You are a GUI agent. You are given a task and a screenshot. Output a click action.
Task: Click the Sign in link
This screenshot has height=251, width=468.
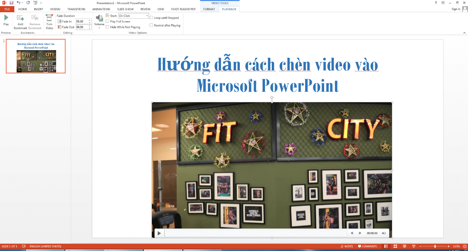[x=456, y=9]
